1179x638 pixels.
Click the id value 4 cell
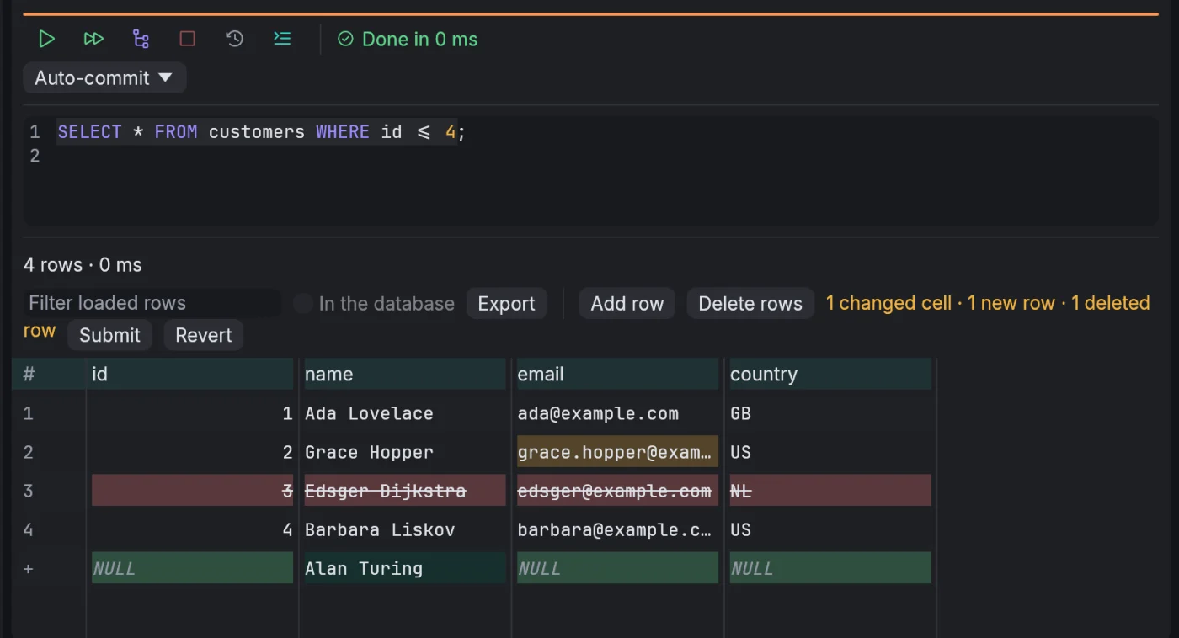click(192, 529)
